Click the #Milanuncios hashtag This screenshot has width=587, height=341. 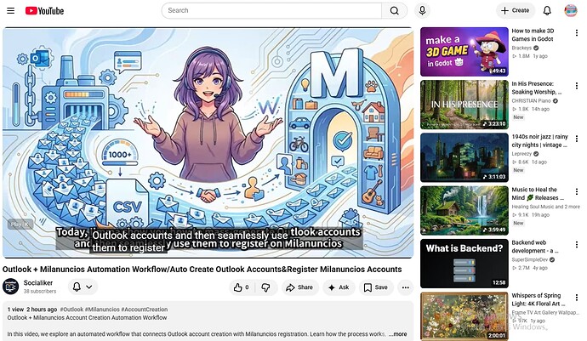tap(102, 310)
